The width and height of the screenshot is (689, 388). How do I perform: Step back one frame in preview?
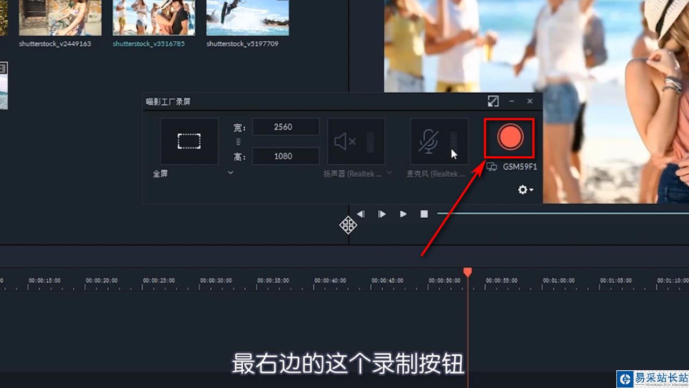pyautogui.click(x=360, y=214)
